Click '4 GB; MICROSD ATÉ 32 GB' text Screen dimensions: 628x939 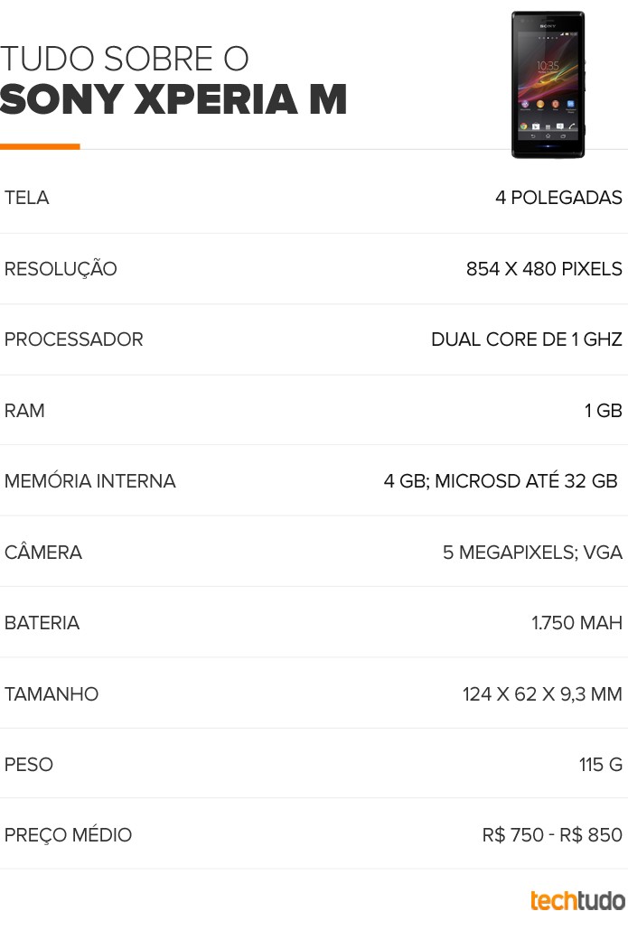pos(501,481)
